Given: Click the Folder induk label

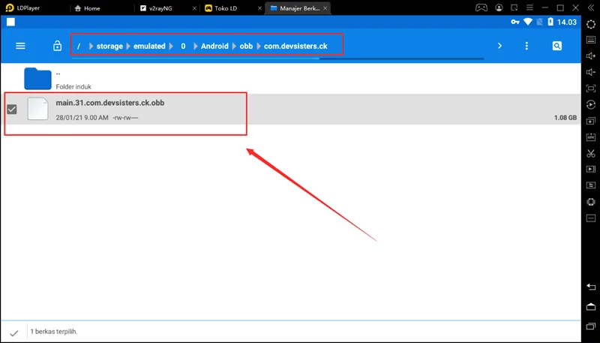Looking at the screenshot, I should (x=73, y=87).
